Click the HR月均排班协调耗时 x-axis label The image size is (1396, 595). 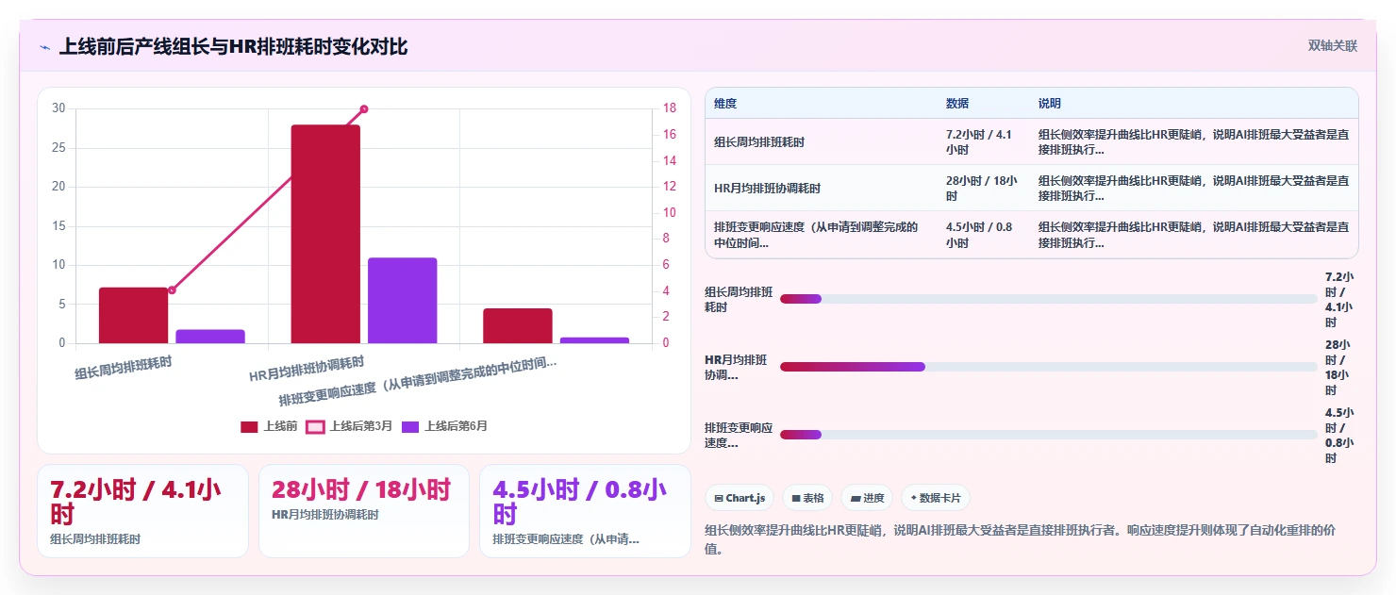pyautogui.click(x=307, y=369)
